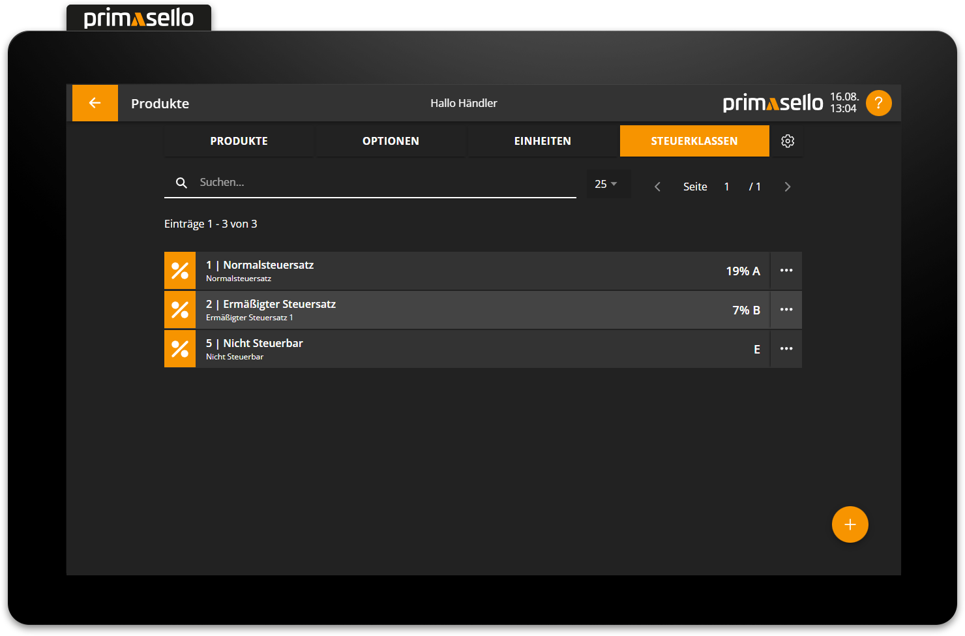This screenshot has width=965, height=636.
Task: Click the page number input field
Action: tap(727, 187)
